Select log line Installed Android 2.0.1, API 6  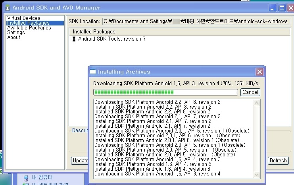coord(167,140)
